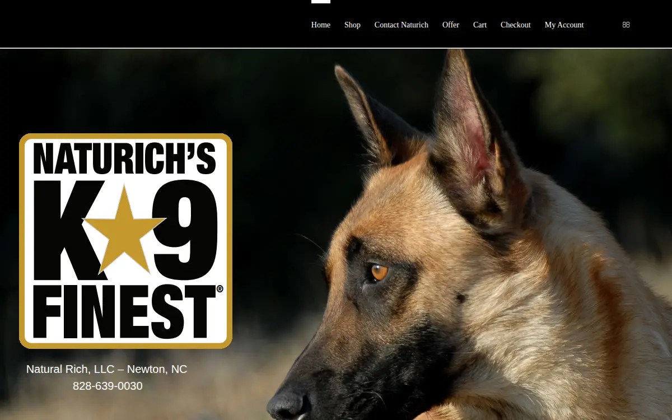Screen dimensions: 672x420
Task: Open the Home page in navigation
Action: pos(321,25)
